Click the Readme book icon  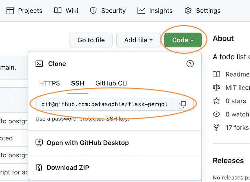pos(216,74)
